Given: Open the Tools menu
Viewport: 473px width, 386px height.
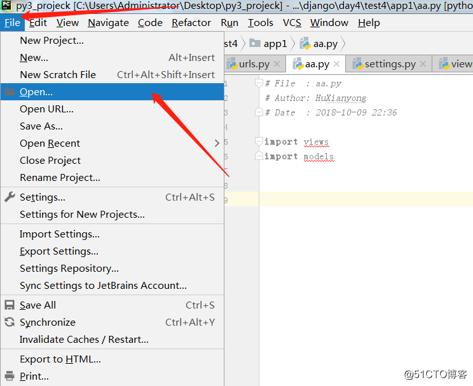Looking at the screenshot, I should pyautogui.click(x=261, y=23).
